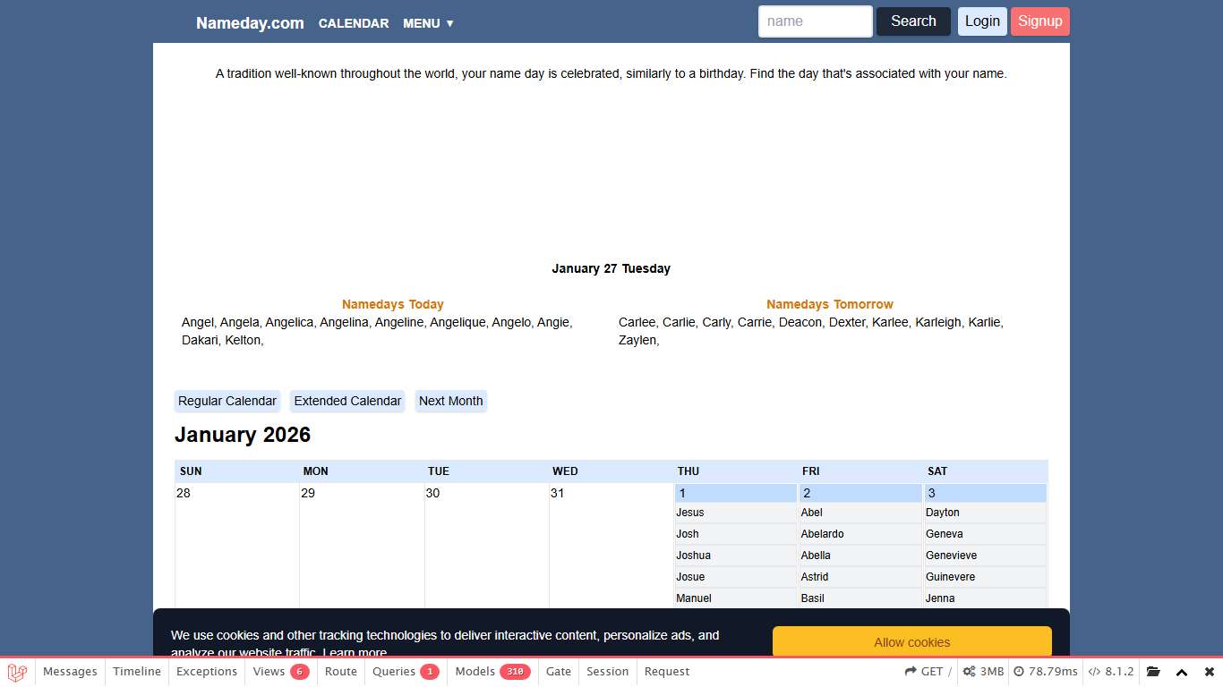1223x687 pixels.
Task: Switch to Extended Calendar view
Action: [347, 401]
